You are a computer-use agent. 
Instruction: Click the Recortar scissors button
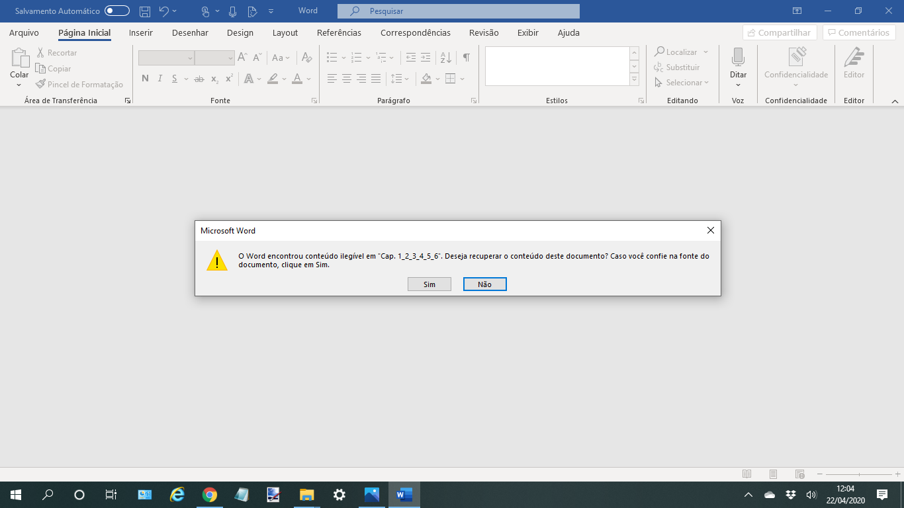(56, 52)
